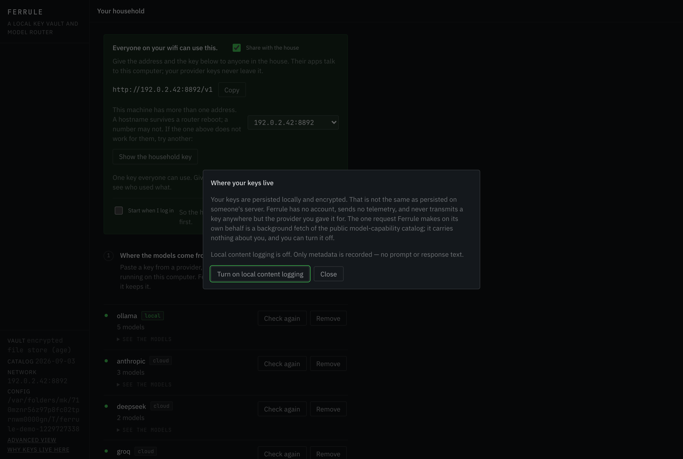
Task: Click the 'local' badge next to ollama
Action: coord(152,315)
